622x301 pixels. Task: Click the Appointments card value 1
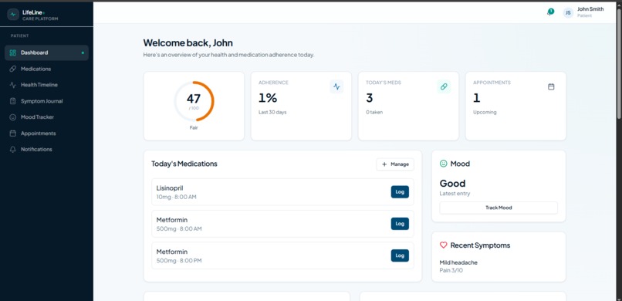coord(476,98)
